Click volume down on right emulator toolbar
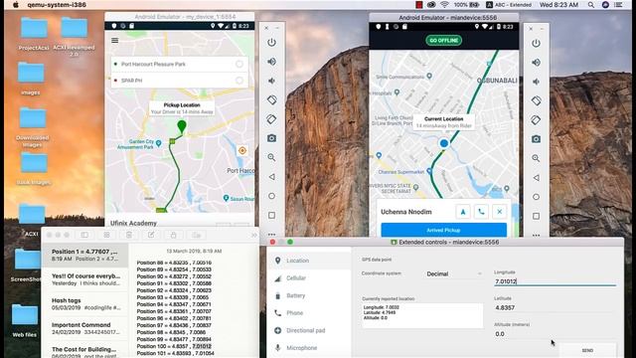636x358 pixels. point(536,82)
